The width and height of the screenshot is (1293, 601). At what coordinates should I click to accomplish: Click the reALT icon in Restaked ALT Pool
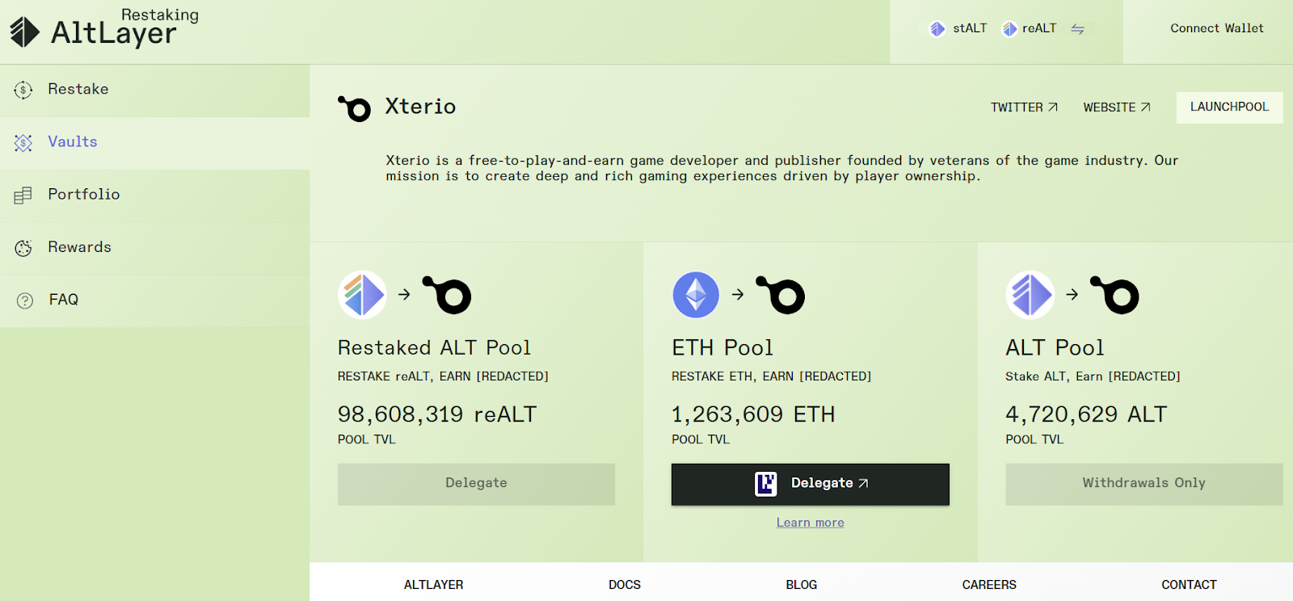pyautogui.click(x=362, y=295)
